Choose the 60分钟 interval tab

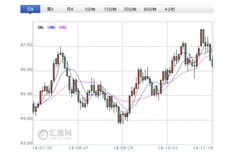151,8
